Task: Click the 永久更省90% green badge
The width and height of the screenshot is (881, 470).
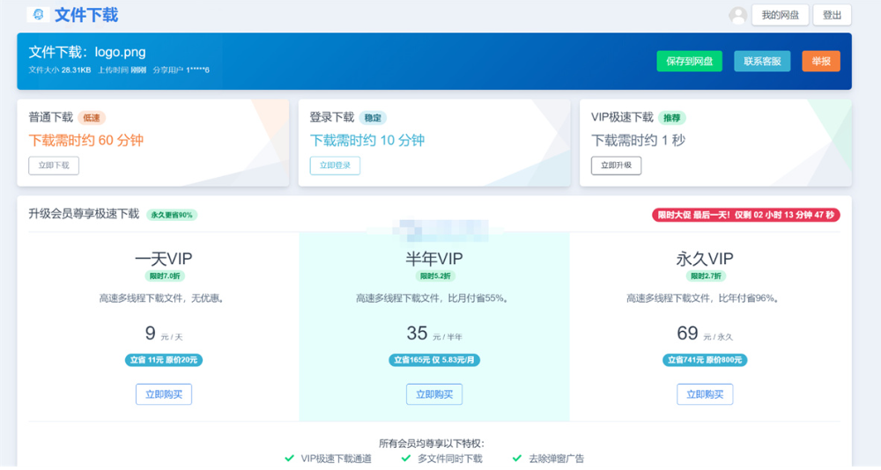Action: (x=172, y=215)
